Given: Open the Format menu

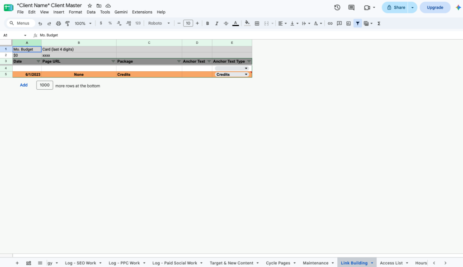Looking at the screenshot, I should pyautogui.click(x=76, y=12).
